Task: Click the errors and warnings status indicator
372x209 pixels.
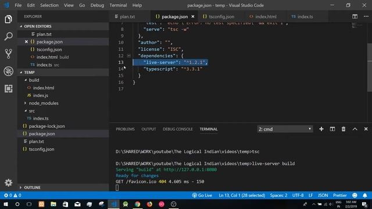Action: pyautogui.click(x=13, y=195)
